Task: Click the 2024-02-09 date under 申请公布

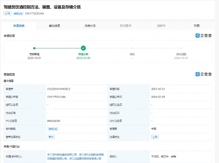Action: click(83, 58)
